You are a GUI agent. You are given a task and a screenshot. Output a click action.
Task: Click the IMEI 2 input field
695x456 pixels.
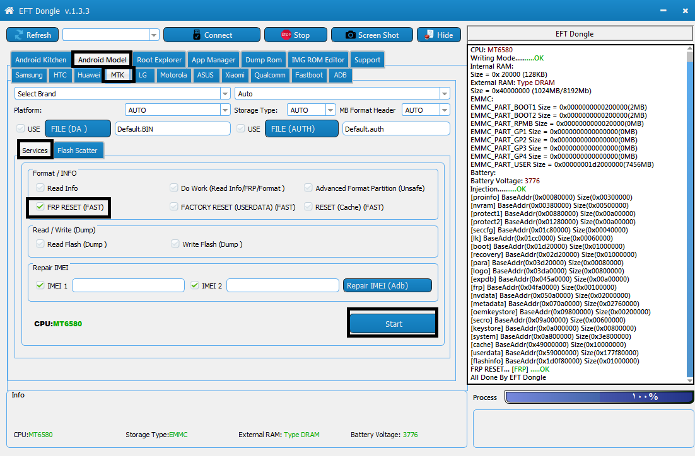coord(283,285)
